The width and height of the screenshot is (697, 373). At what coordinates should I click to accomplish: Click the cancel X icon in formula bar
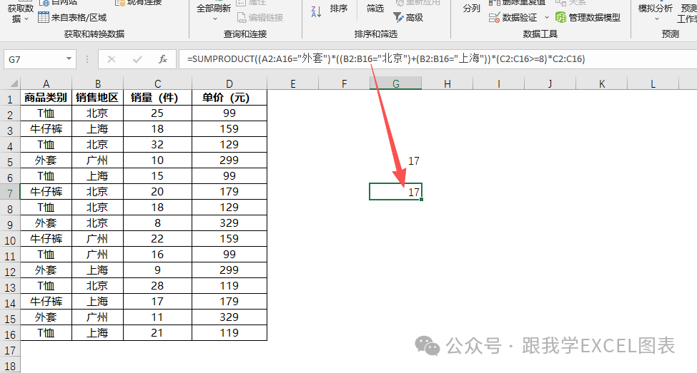coord(112,59)
